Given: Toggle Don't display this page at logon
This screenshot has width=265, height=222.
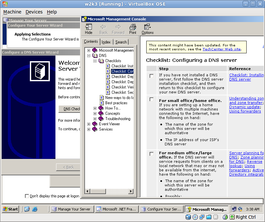Looking at the screenshot, I should pos(27,196).
